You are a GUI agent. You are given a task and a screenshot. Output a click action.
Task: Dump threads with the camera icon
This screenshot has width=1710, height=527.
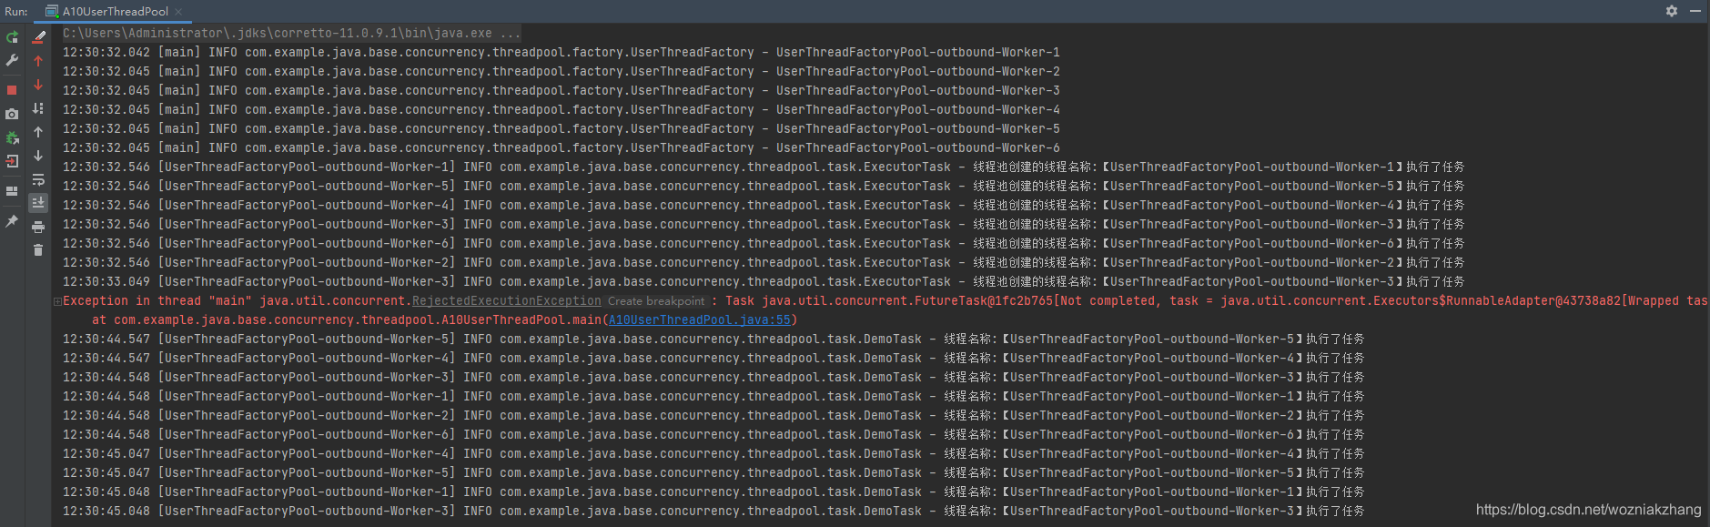click(12, 114)
